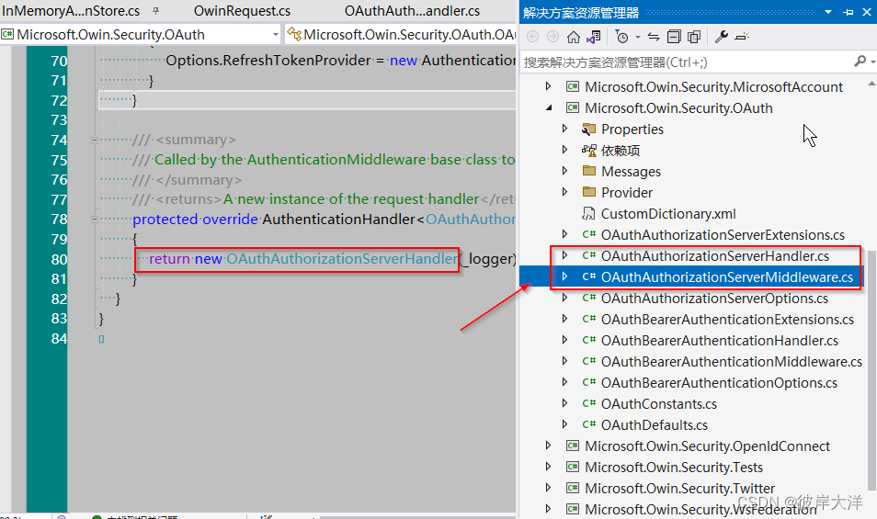The image size is (877, 519).
Task: Switch views with the purple Visual Studio icon
Action: (594, 37)
